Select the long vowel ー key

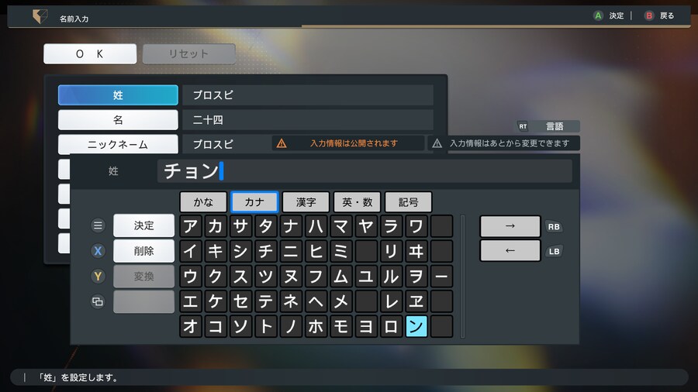click(x=441, y=277)
